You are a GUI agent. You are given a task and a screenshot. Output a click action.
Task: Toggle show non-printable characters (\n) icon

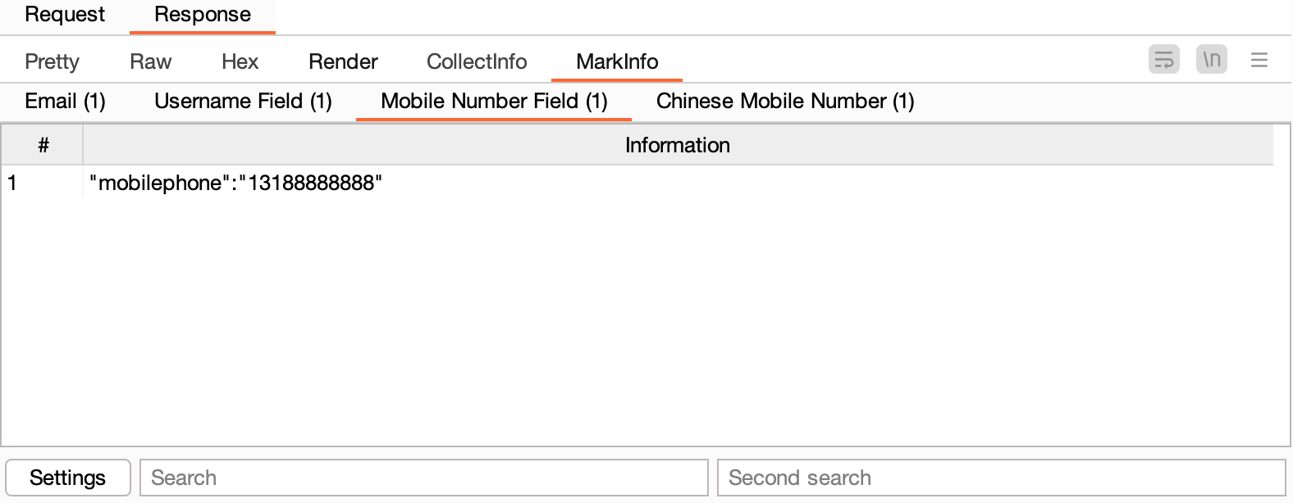[x=1211, y=60]
